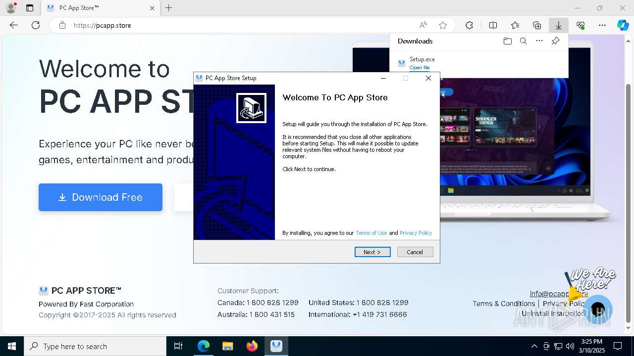Open the network icon in system tray
The width and height of the screenshot is (634, 356).
[558, 346]
